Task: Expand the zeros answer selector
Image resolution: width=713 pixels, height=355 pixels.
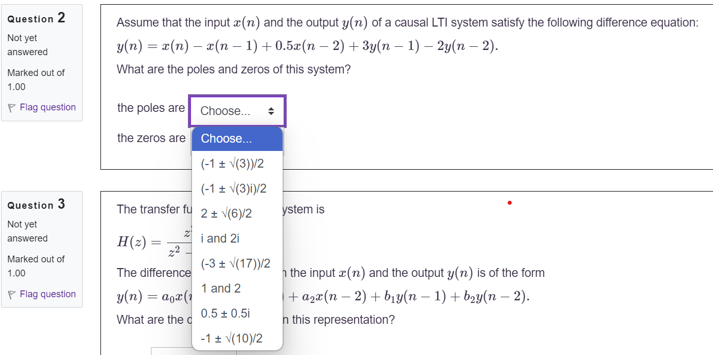Action: pyautogui.click(x=237, y=138)
